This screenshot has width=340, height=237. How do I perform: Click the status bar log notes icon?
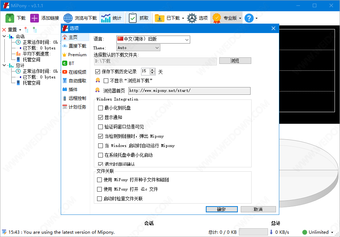[x=4, y=232]
